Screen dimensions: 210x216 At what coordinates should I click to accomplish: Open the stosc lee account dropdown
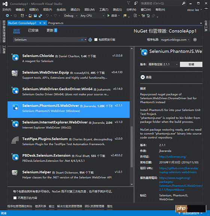coord(194,10)
